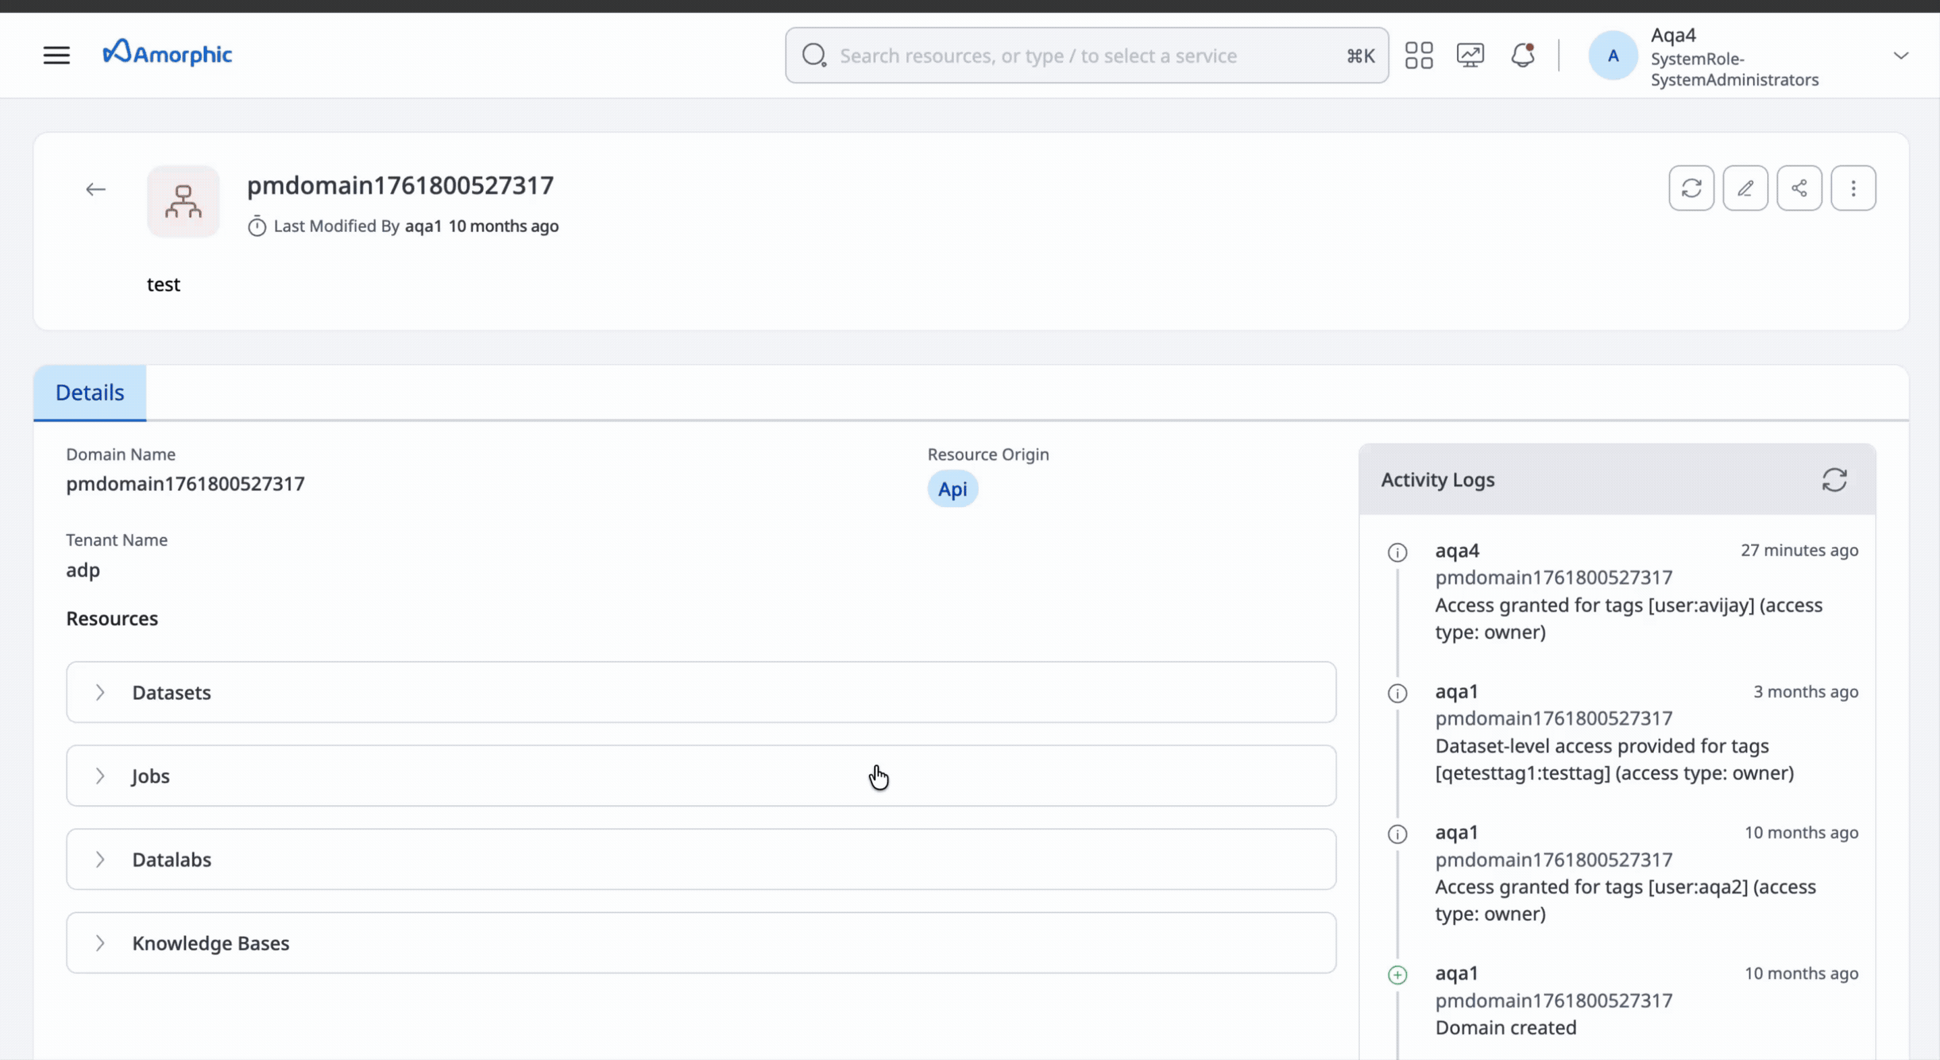Viewport: 1940px width, 1060px height.
Task: Click 'Dataset-level access provided' log message
Action: pos(1615,759)
